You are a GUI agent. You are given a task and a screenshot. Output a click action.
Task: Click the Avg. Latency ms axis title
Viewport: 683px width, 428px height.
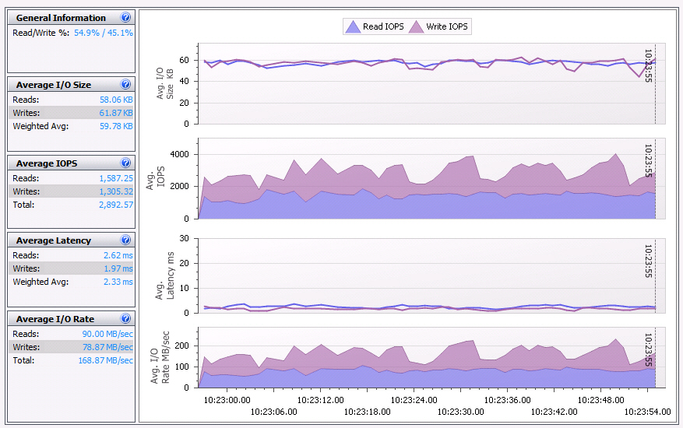pos(164,275)
